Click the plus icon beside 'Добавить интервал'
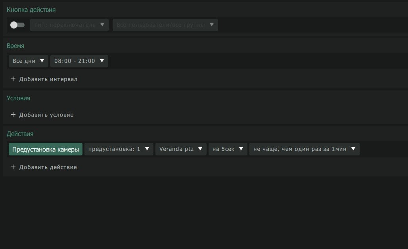 pos(13,79)
